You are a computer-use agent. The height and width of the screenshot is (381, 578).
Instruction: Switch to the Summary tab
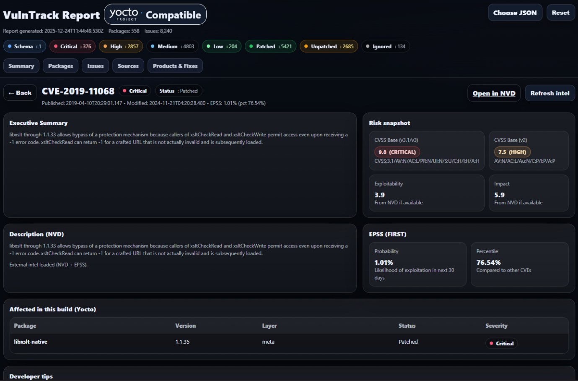21,66
